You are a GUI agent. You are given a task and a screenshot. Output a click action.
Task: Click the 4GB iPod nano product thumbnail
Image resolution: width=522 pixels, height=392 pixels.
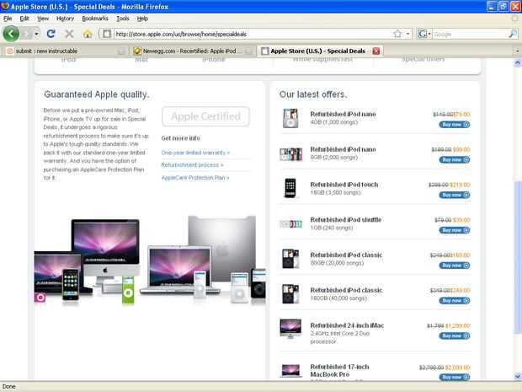pos(290,118)
